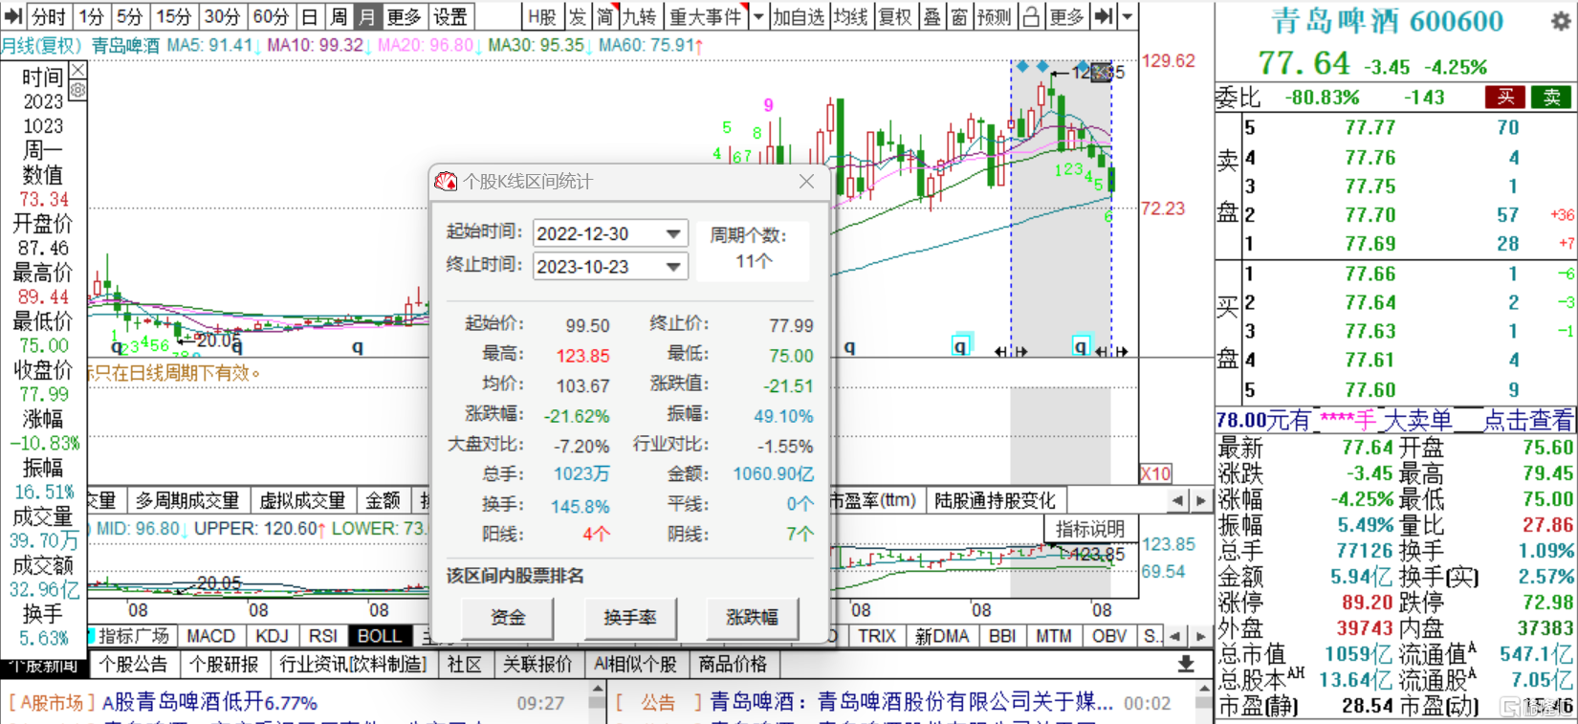Click 加自选 to add to watchlist
Viewport: 1578px width, 724px height.
coord(799,16)
